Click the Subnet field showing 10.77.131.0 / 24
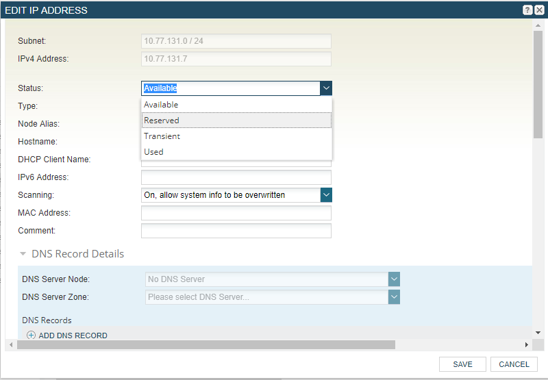Screen dimensions: 548x380 [x=236, y=41]
